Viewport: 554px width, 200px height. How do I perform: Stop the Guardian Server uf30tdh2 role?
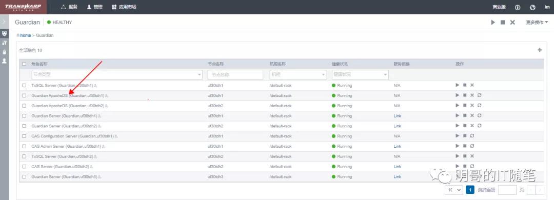[x=465, y=126]
